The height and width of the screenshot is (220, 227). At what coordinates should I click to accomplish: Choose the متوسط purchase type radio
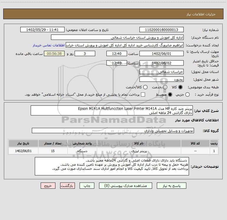[x=170, y=94]
